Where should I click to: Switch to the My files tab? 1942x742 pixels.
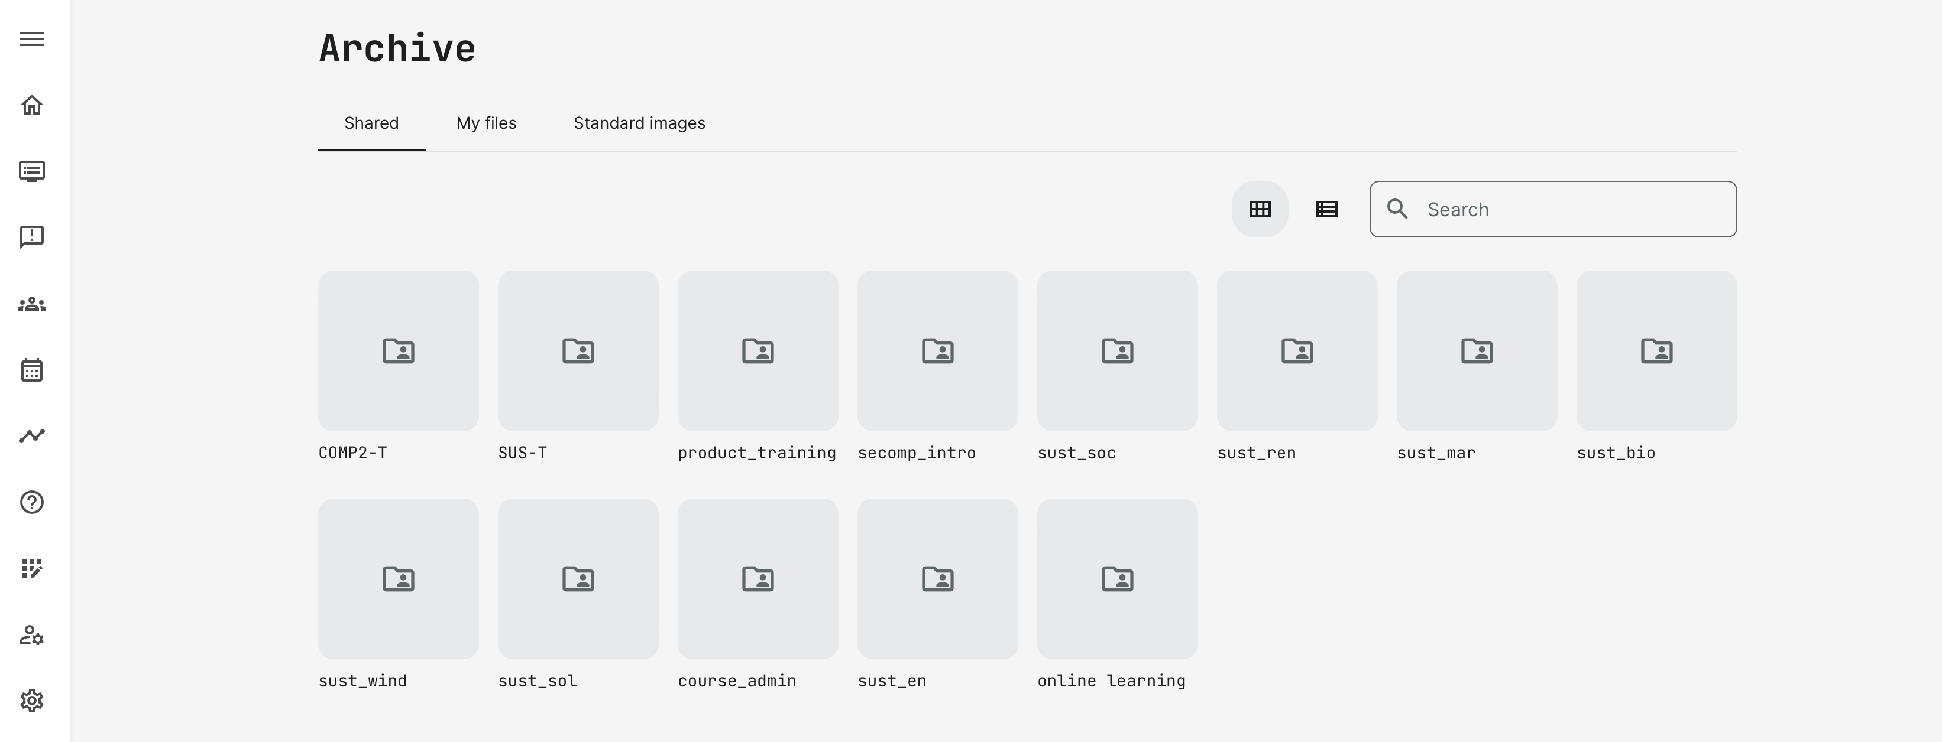coord(486,123)
